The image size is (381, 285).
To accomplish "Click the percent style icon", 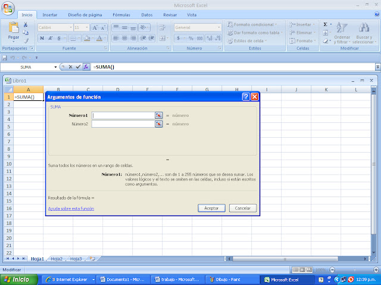I will pos(191,38).
